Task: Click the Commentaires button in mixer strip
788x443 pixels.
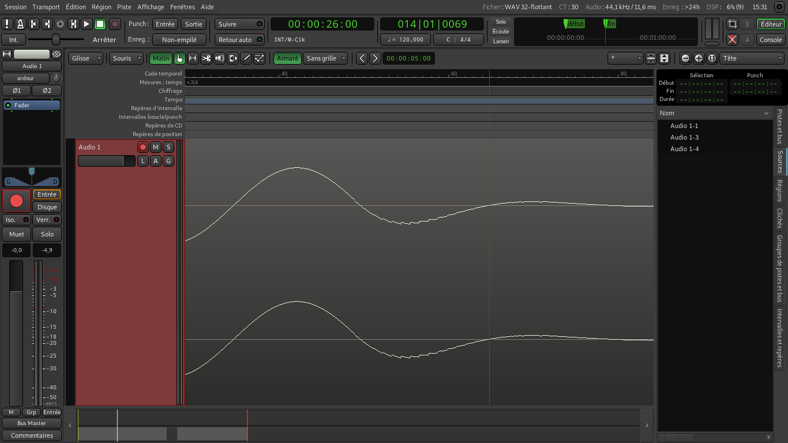Action: [32, 436]
